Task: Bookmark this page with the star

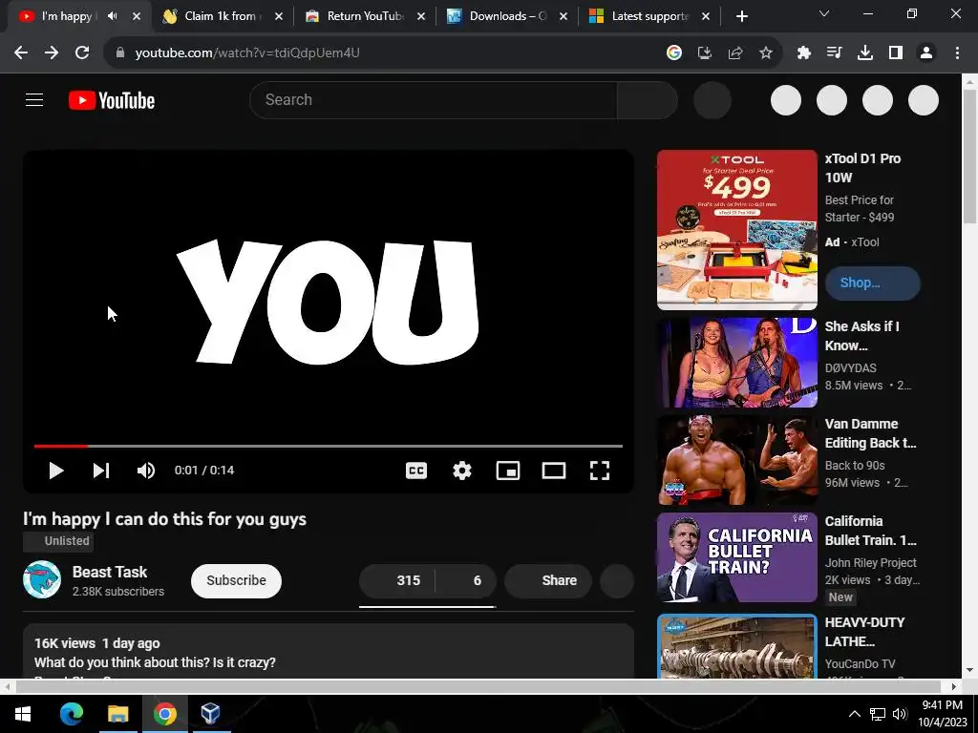Action: [x=766, y=53]
